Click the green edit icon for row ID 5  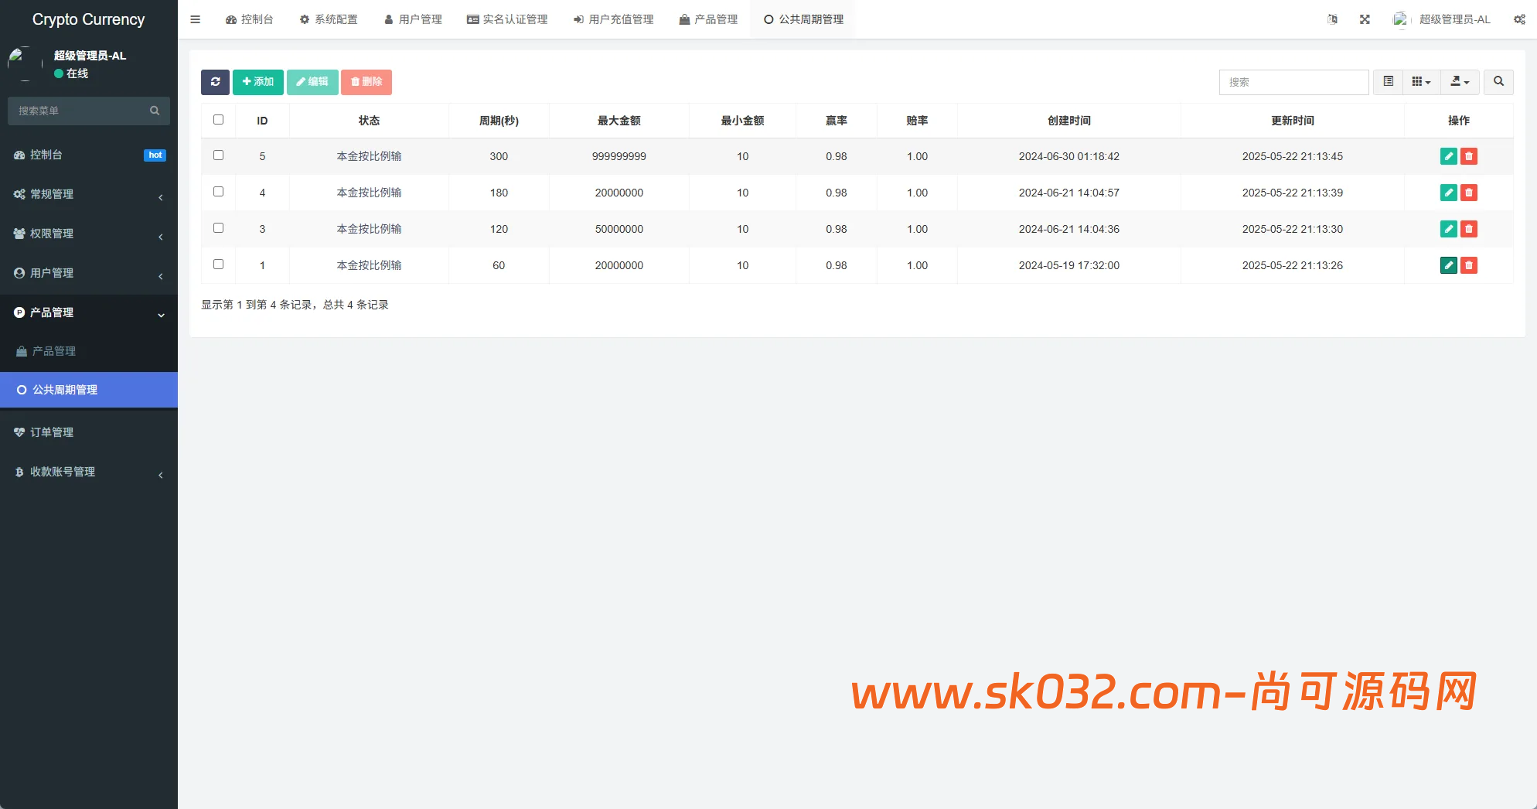(1448, 156)
